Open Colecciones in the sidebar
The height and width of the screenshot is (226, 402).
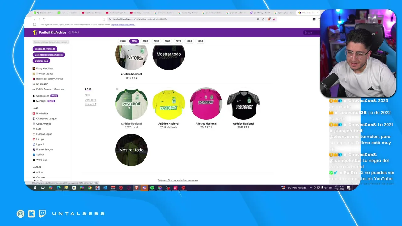pos(42,96)
